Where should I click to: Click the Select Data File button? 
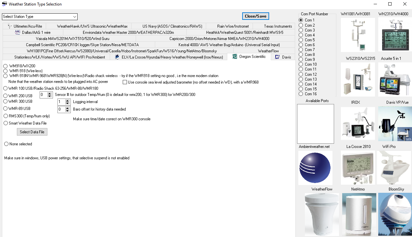coord(32,132)
